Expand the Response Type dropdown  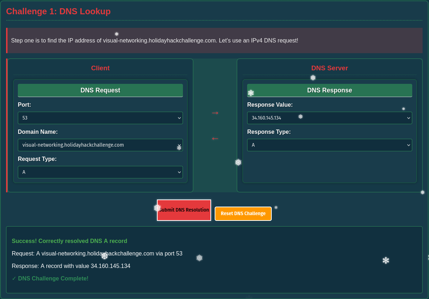tap(330, 145)
